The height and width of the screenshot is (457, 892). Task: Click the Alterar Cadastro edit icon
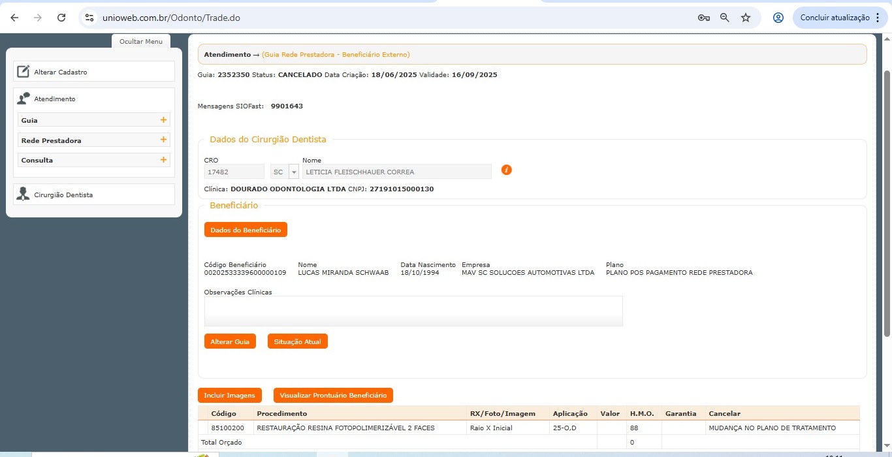tap(24, 72)
